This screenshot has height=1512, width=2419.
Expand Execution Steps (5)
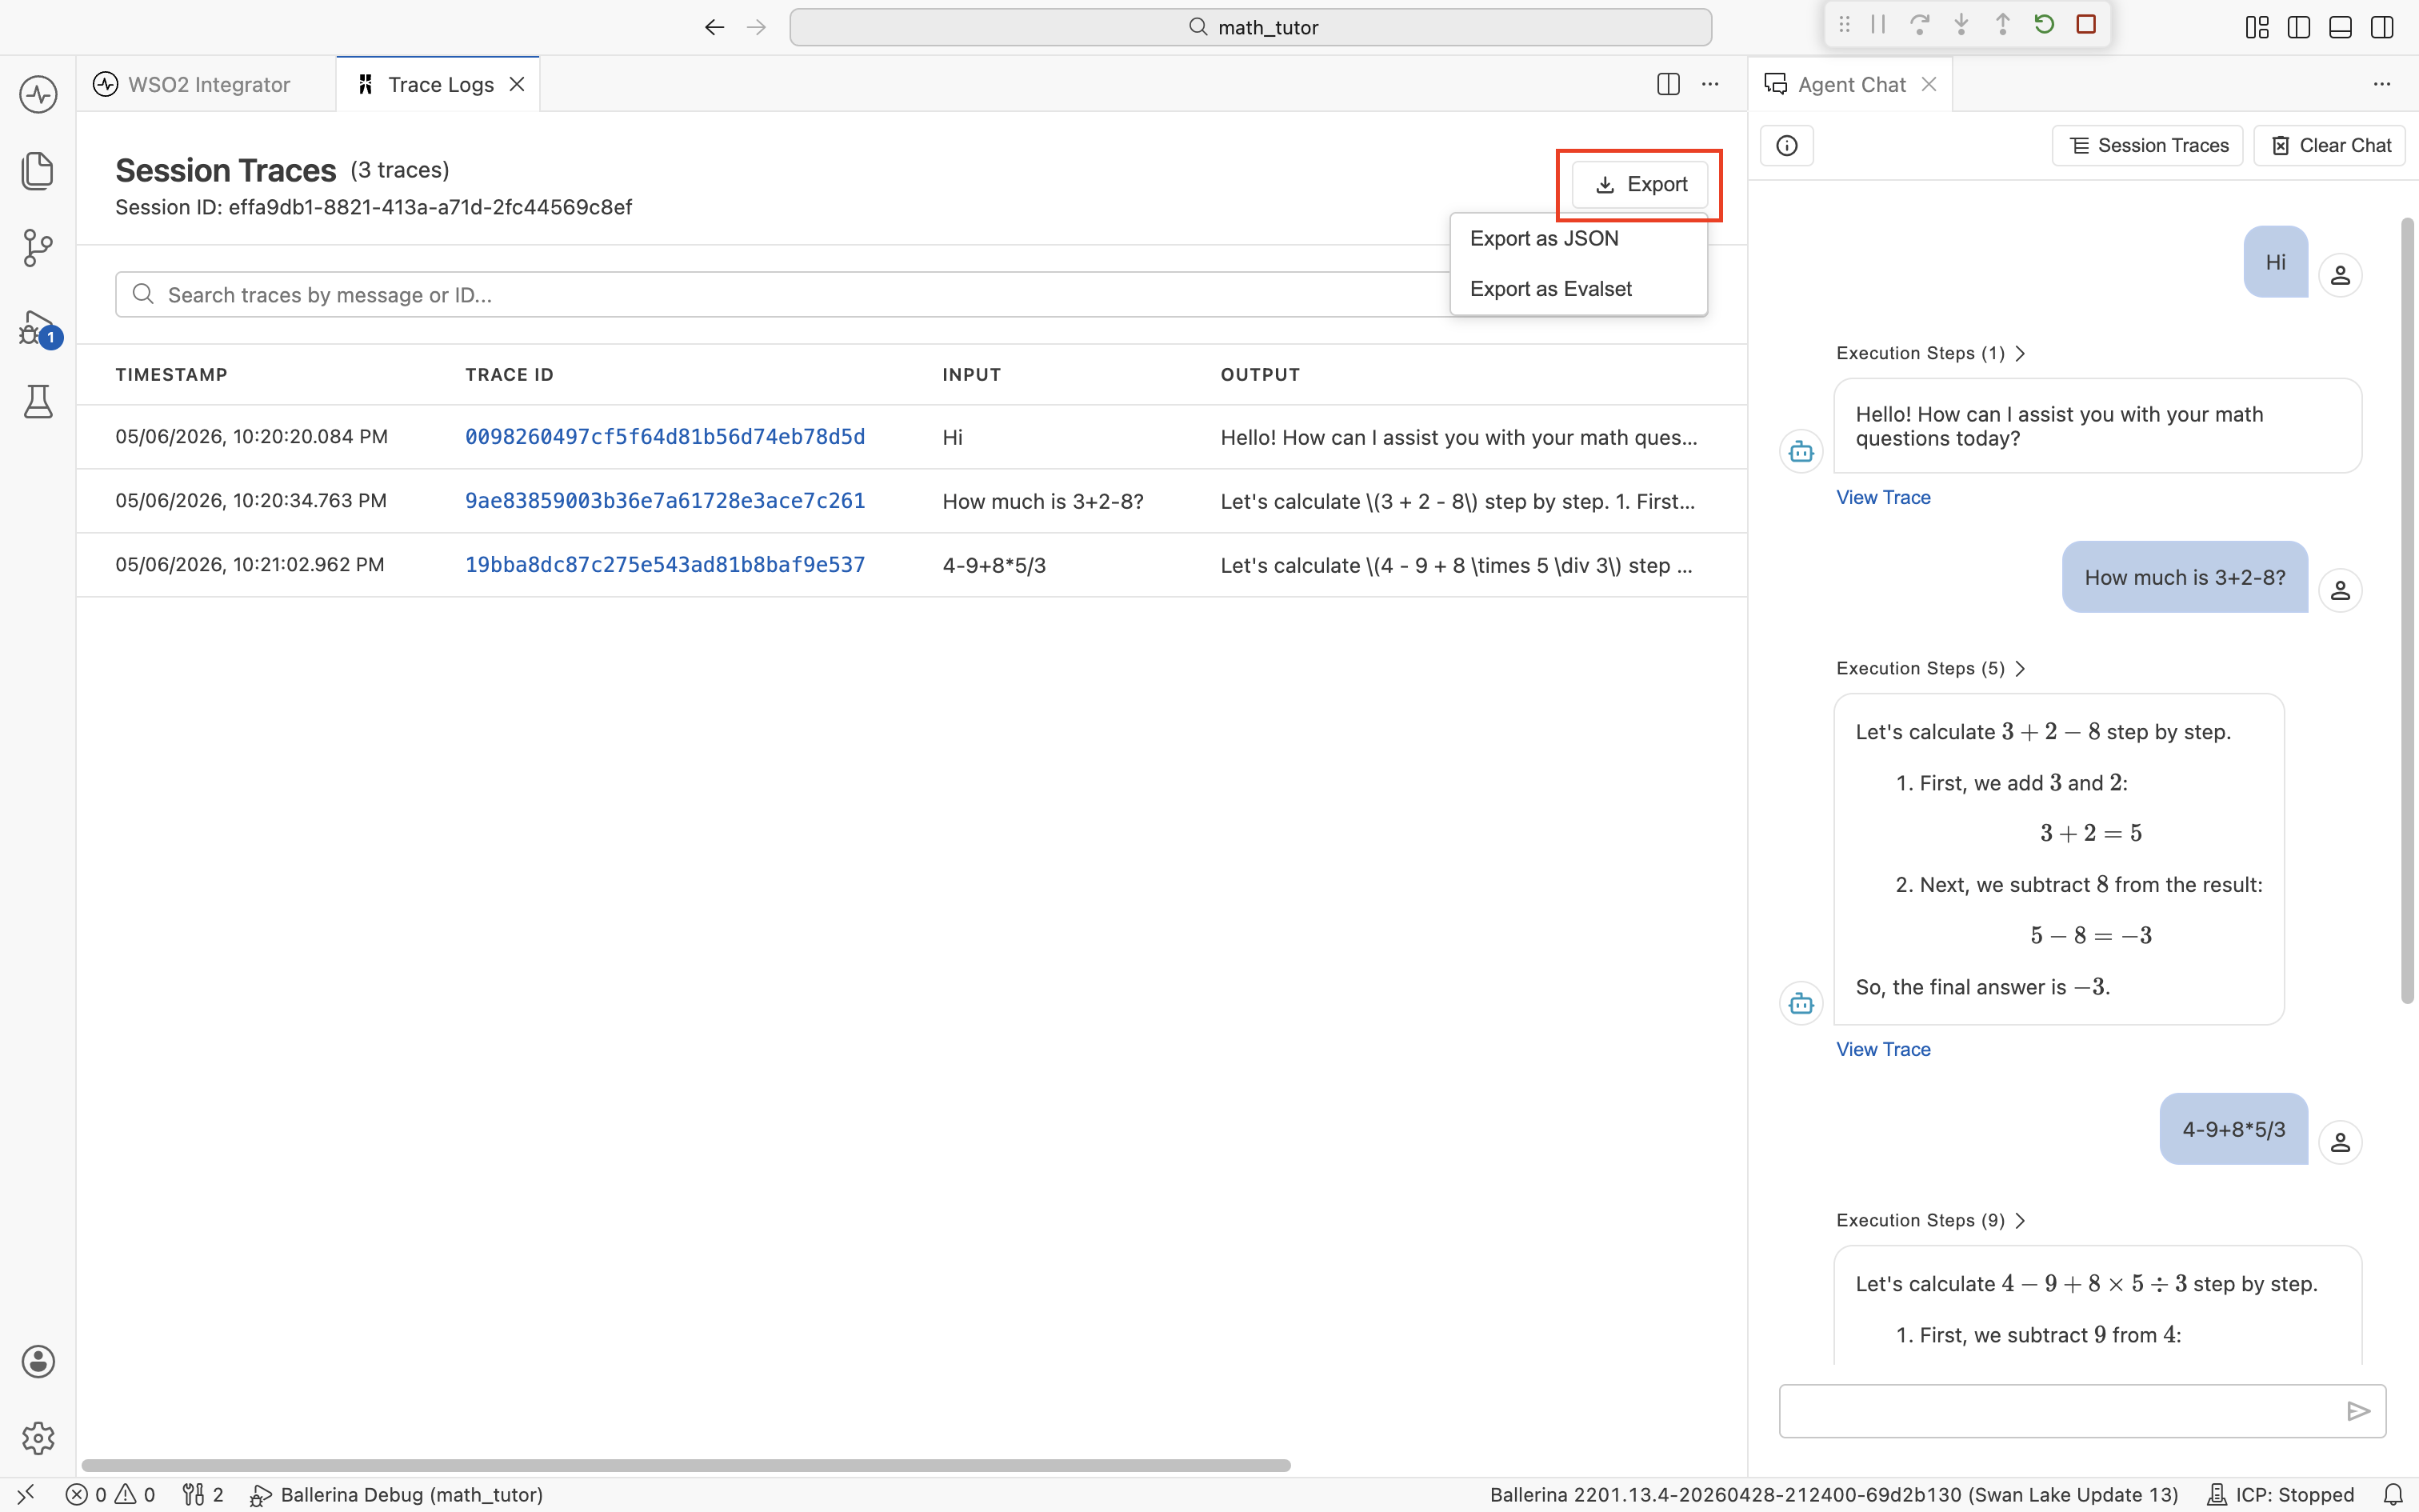click(x=1930, y=668)
